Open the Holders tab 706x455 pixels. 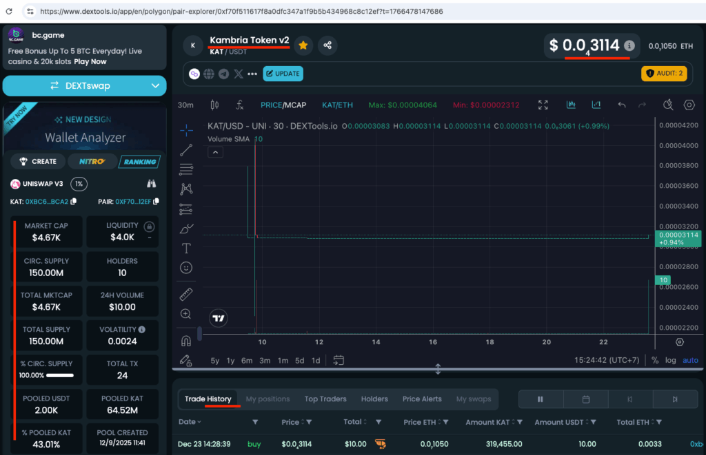374,399
